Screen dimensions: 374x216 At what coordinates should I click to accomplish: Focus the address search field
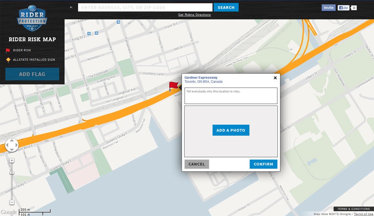[145, 7]
